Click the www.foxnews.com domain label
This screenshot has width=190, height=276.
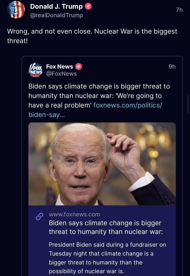[x=74, y=214]
